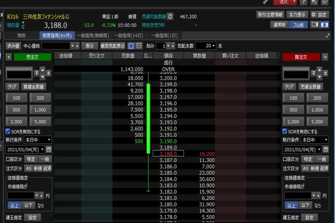Open the 注文 button's dropdown arrow

(294, 3)
